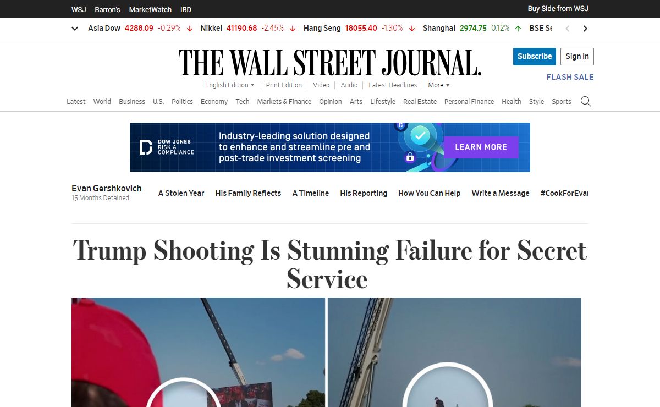Go to Style section
The height and width of the screenshot is (407, 660).
coord(536,102)
